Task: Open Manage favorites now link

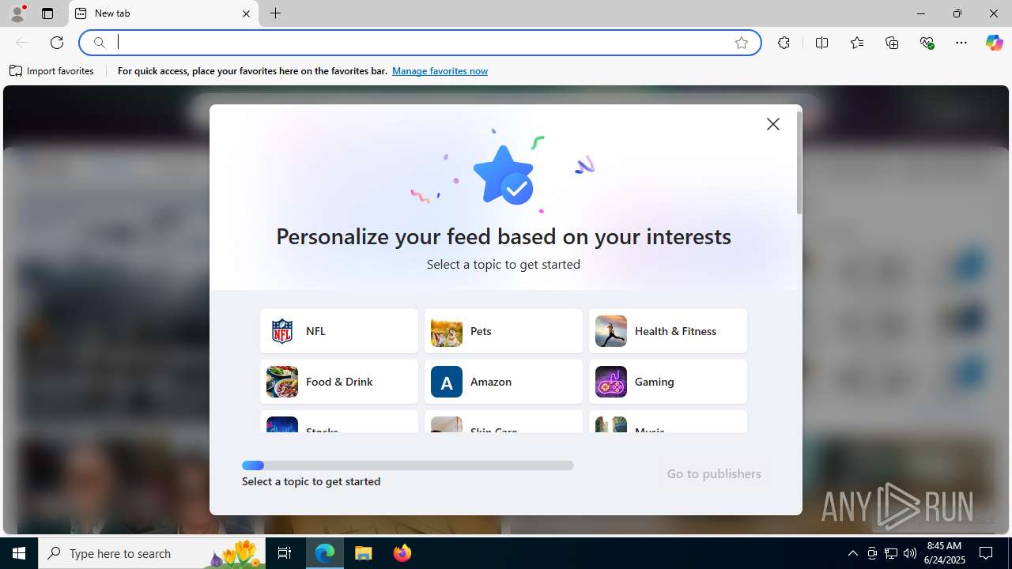Action: click(x=440, y=71)
